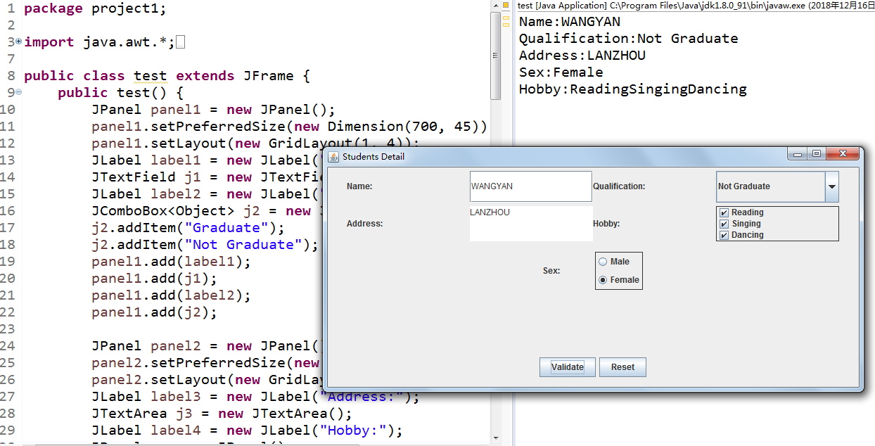Click the import java.awt.*; code line
The image size is (875, 446).
pyautogui.click(x=99, y=42)
